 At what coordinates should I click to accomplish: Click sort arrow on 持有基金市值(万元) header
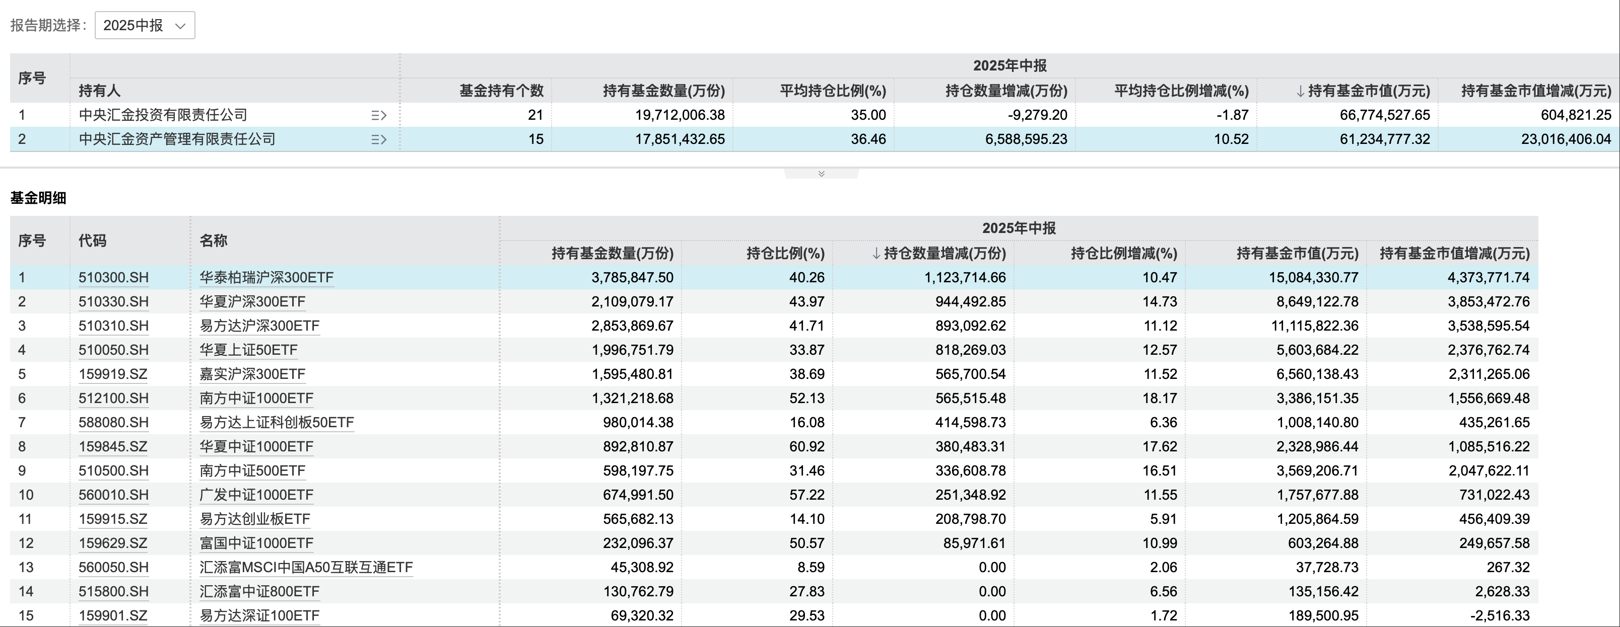tap(1300, 91)
